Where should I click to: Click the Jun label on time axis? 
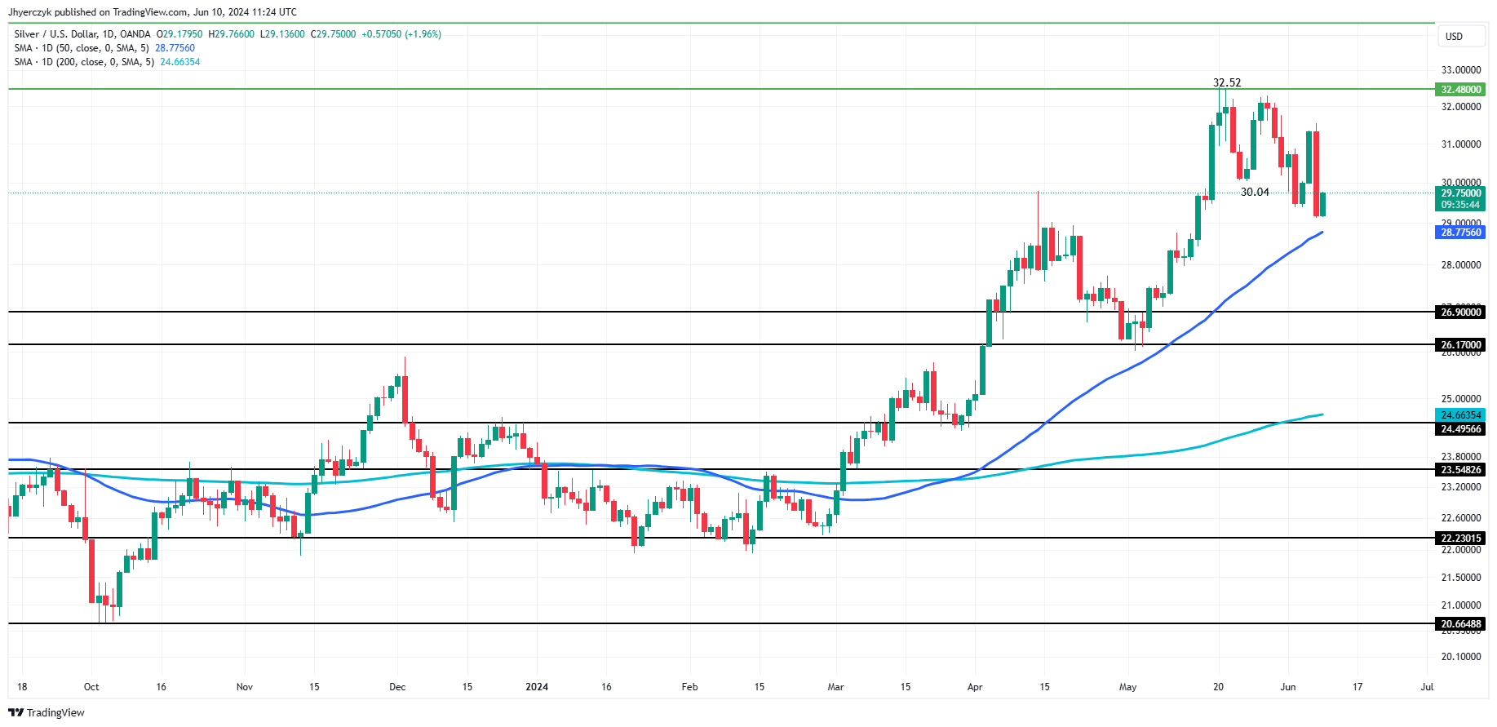pyautogui.click(x=1287, y=687)
